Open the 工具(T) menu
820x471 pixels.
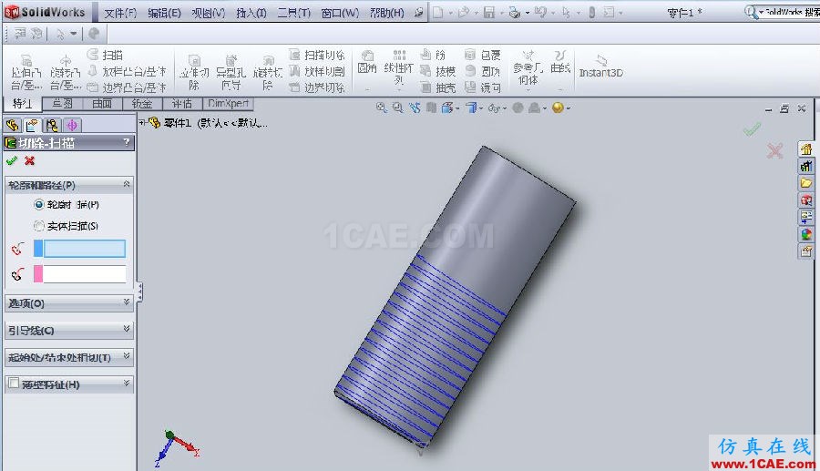[x=294, y=13]
